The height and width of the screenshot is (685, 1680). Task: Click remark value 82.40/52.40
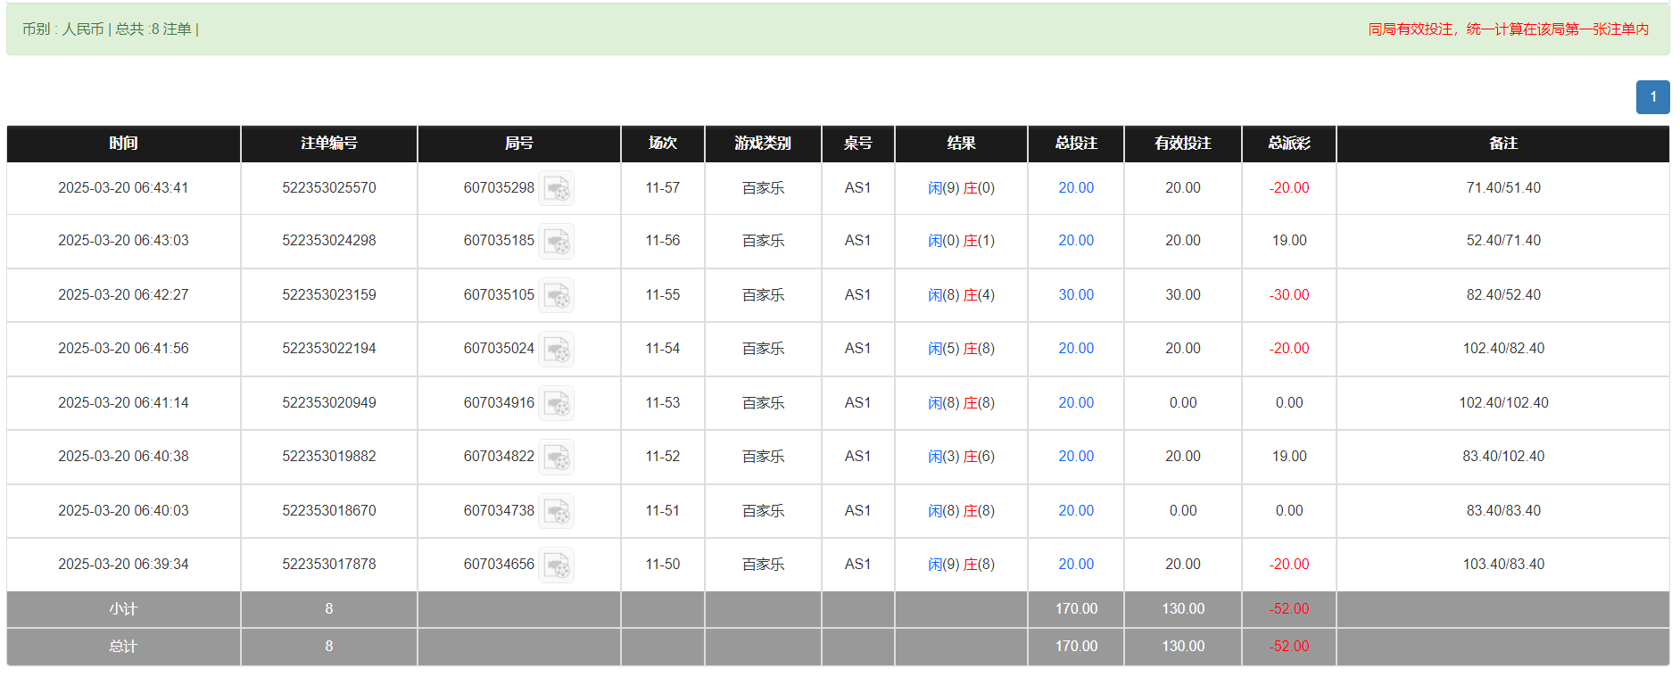(1503, 295)
